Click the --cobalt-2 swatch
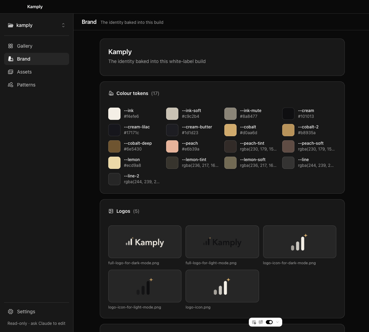This screenshot has height=332, width=369. (x=288, y=130)
